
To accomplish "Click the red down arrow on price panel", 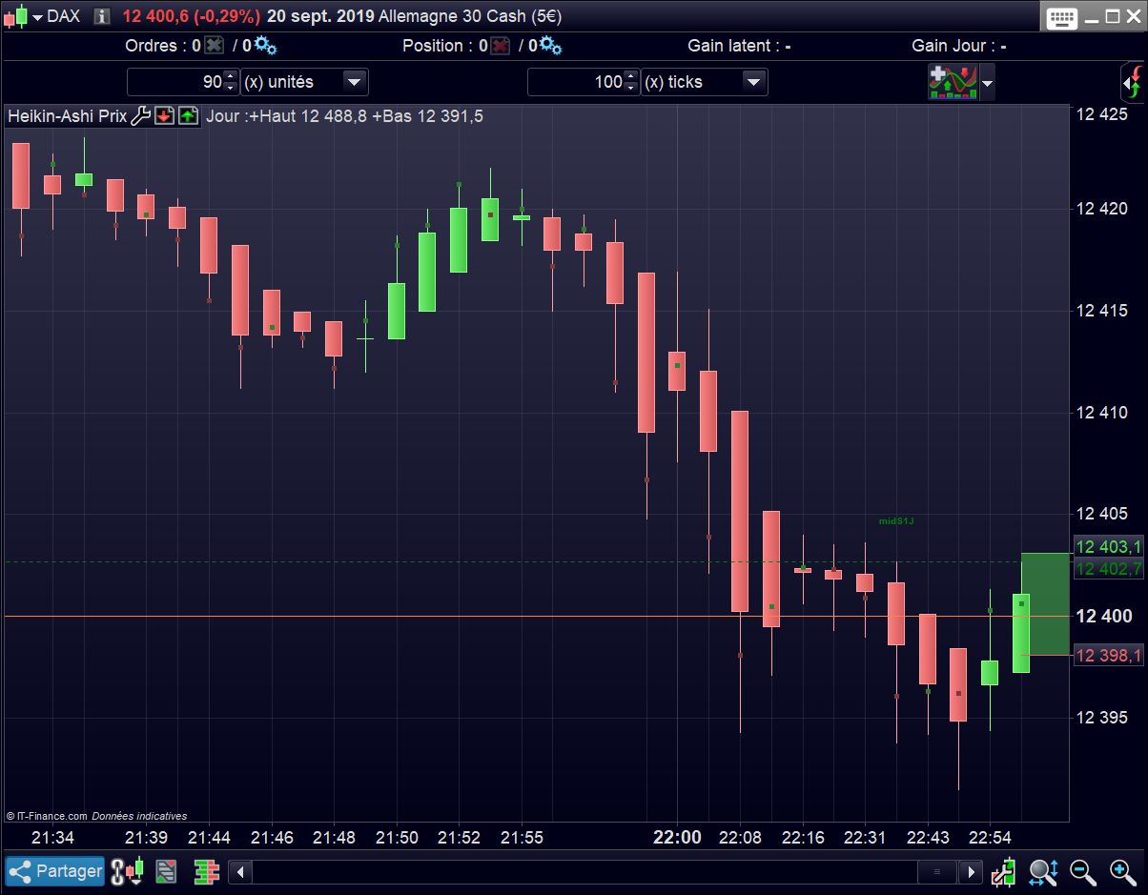I will [x=164, y=116].
